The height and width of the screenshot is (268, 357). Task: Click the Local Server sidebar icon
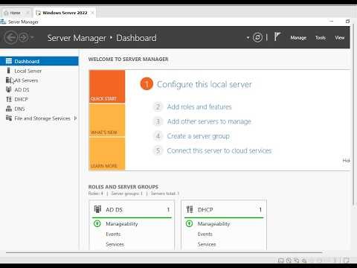9,71
